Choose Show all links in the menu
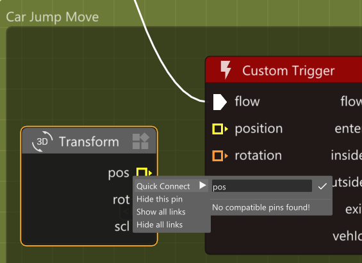The image size is (362, 263). 161,212
